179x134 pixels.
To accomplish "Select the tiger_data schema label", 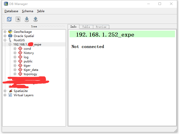I will [x=31, y=70].
